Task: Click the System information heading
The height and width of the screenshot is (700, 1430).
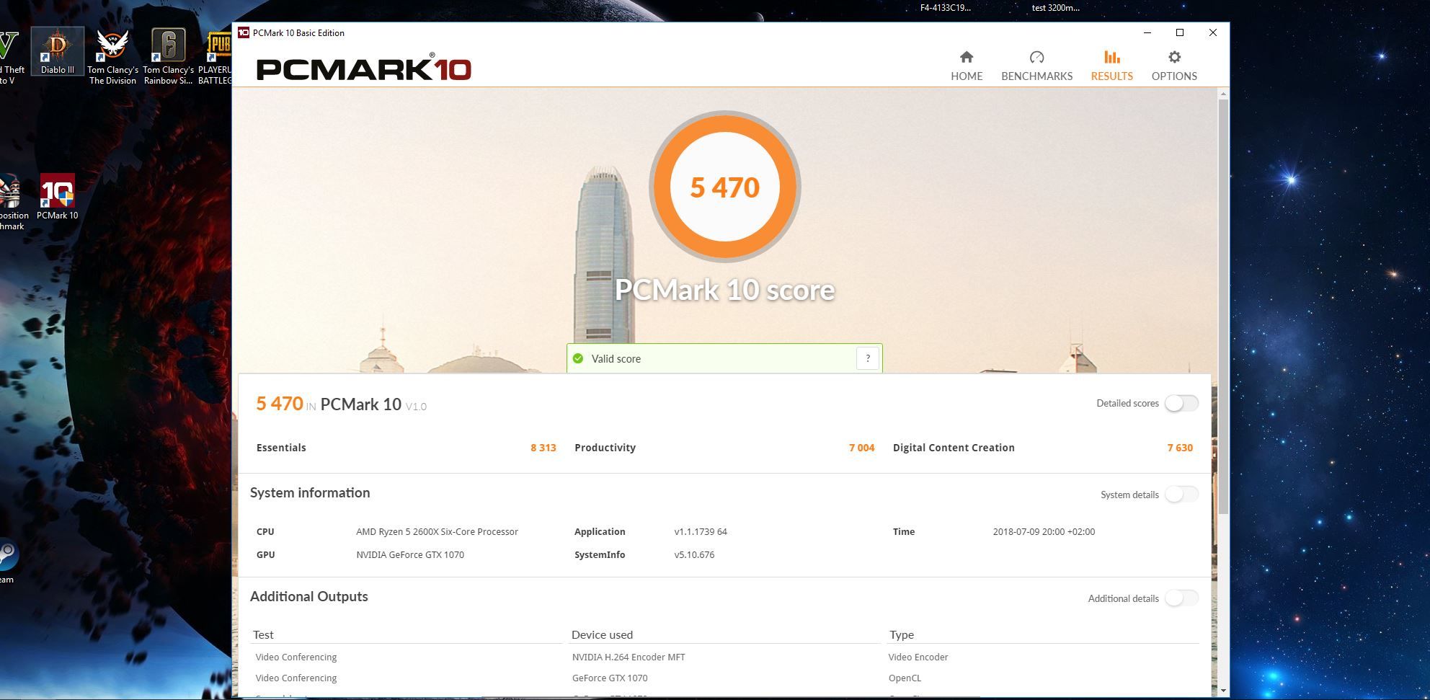Action: tap(310, 493)
